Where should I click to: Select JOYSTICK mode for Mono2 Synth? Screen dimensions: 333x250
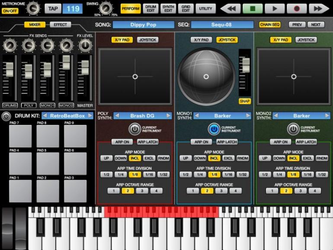pos(306,40)
